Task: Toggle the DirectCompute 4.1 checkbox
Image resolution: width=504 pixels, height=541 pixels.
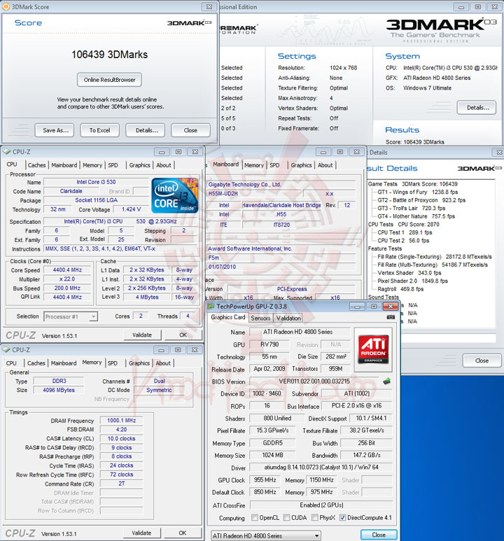Action: click(342, 517)
